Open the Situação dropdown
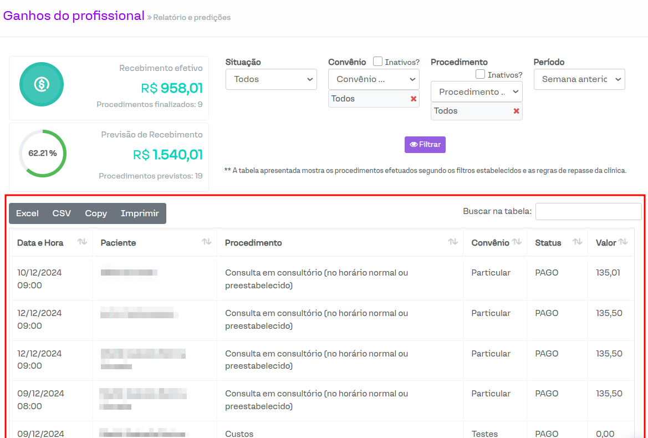Viewport: 648px width, 438px height. 271,79
